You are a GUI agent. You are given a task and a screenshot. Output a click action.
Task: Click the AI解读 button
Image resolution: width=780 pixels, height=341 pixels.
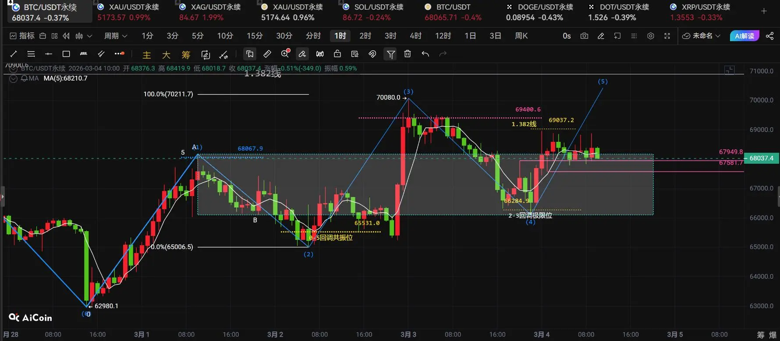(745, 36)
